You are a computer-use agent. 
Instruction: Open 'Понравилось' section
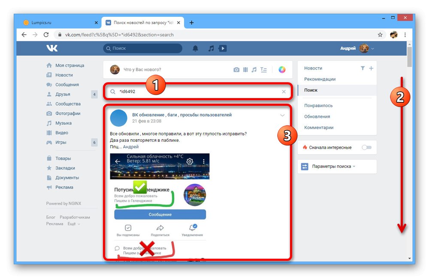click(x=318, y=105)
